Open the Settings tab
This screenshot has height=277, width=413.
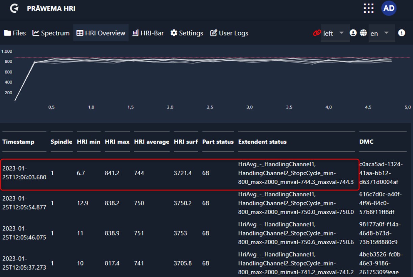(x=187, y=33)
